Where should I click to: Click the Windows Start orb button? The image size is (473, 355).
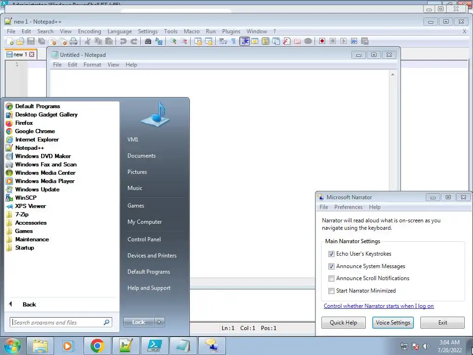click(12, 346)
